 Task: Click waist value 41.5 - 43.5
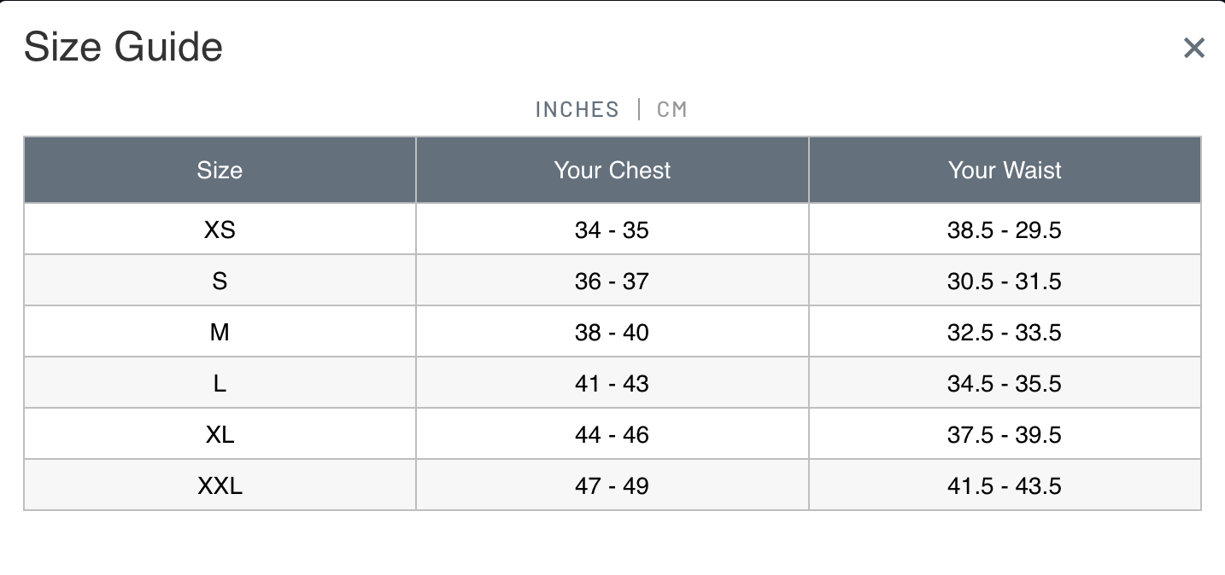(1004, 485)
